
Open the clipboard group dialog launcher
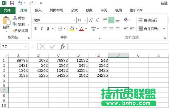coord(29,38)
